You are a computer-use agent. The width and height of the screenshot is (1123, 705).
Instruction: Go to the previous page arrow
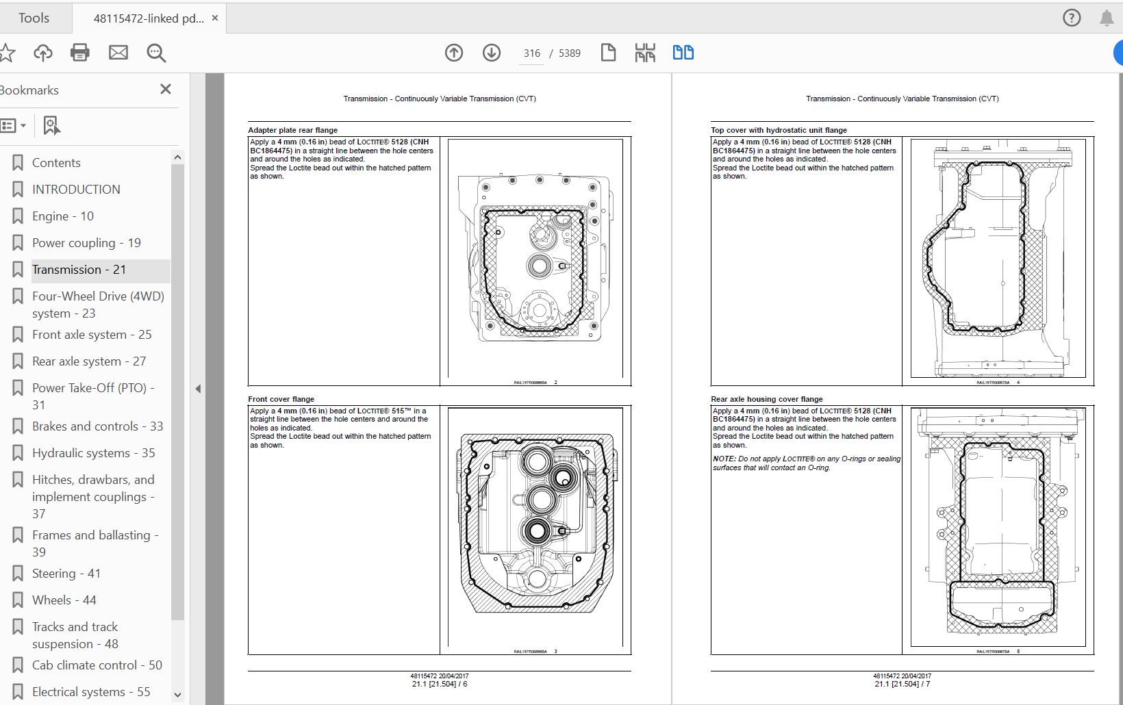(x=454, y=53)
